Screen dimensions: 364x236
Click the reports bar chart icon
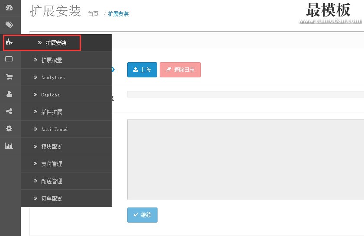click(x=9, y=146)
